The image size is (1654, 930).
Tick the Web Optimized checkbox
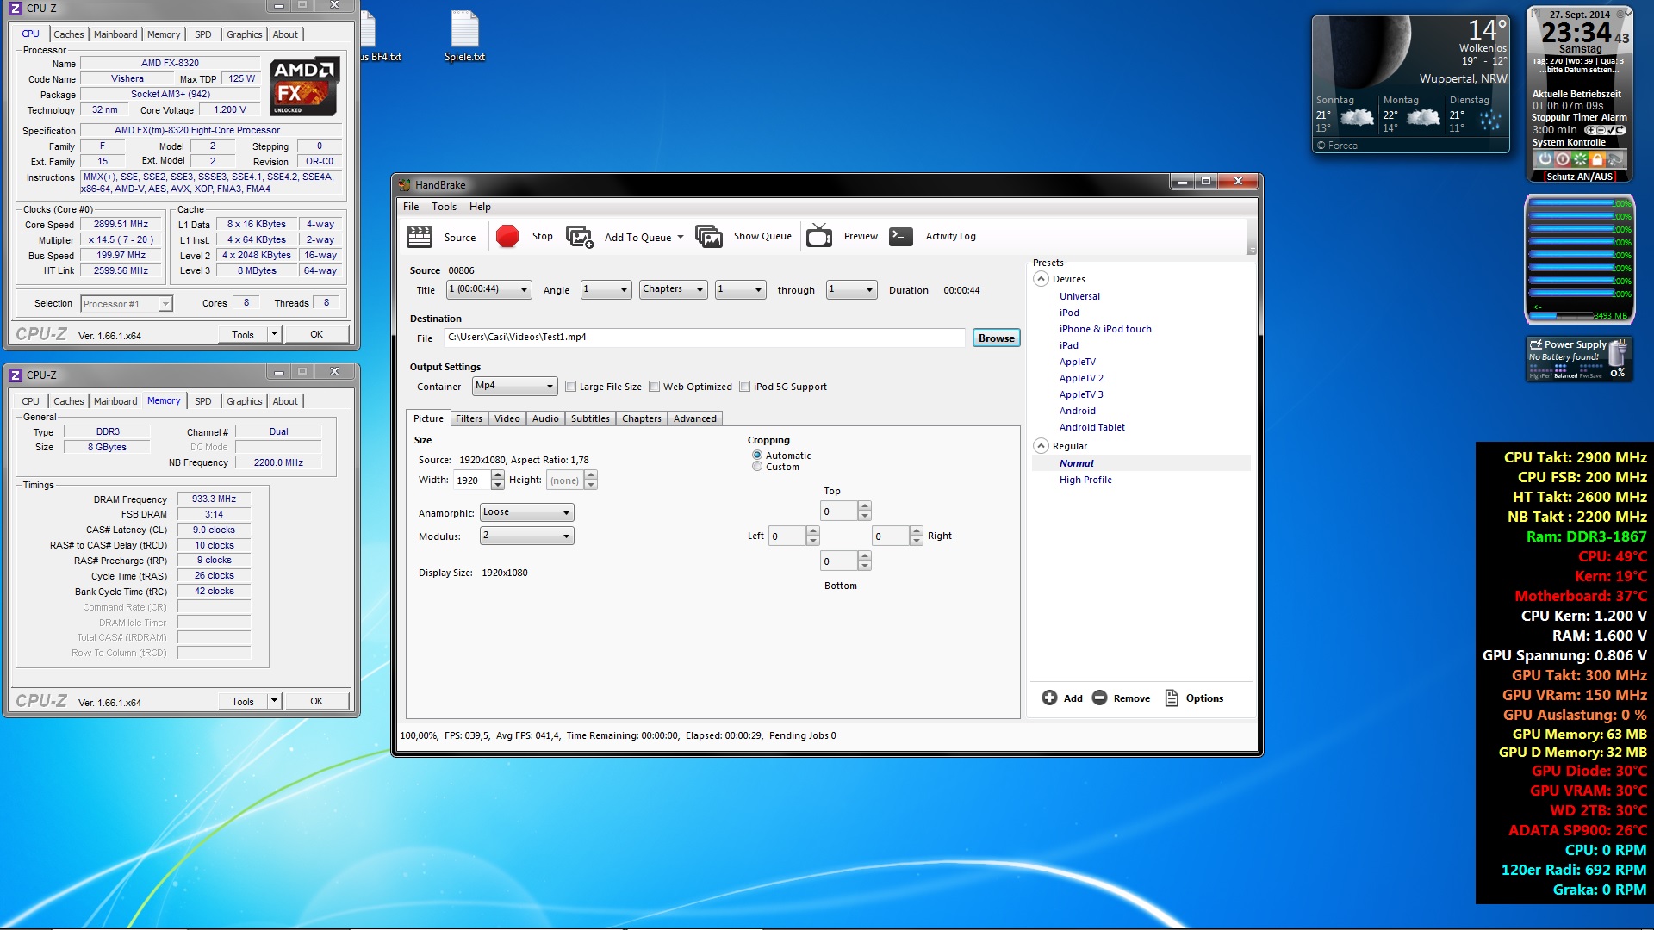tap(655, 387)
